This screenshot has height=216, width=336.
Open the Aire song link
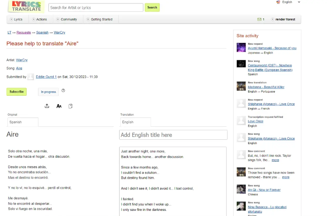coord(19,68)
